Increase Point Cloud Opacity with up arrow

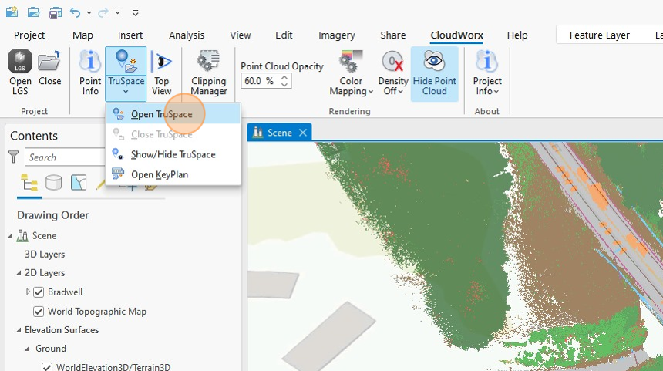click(x=284, y=77)
